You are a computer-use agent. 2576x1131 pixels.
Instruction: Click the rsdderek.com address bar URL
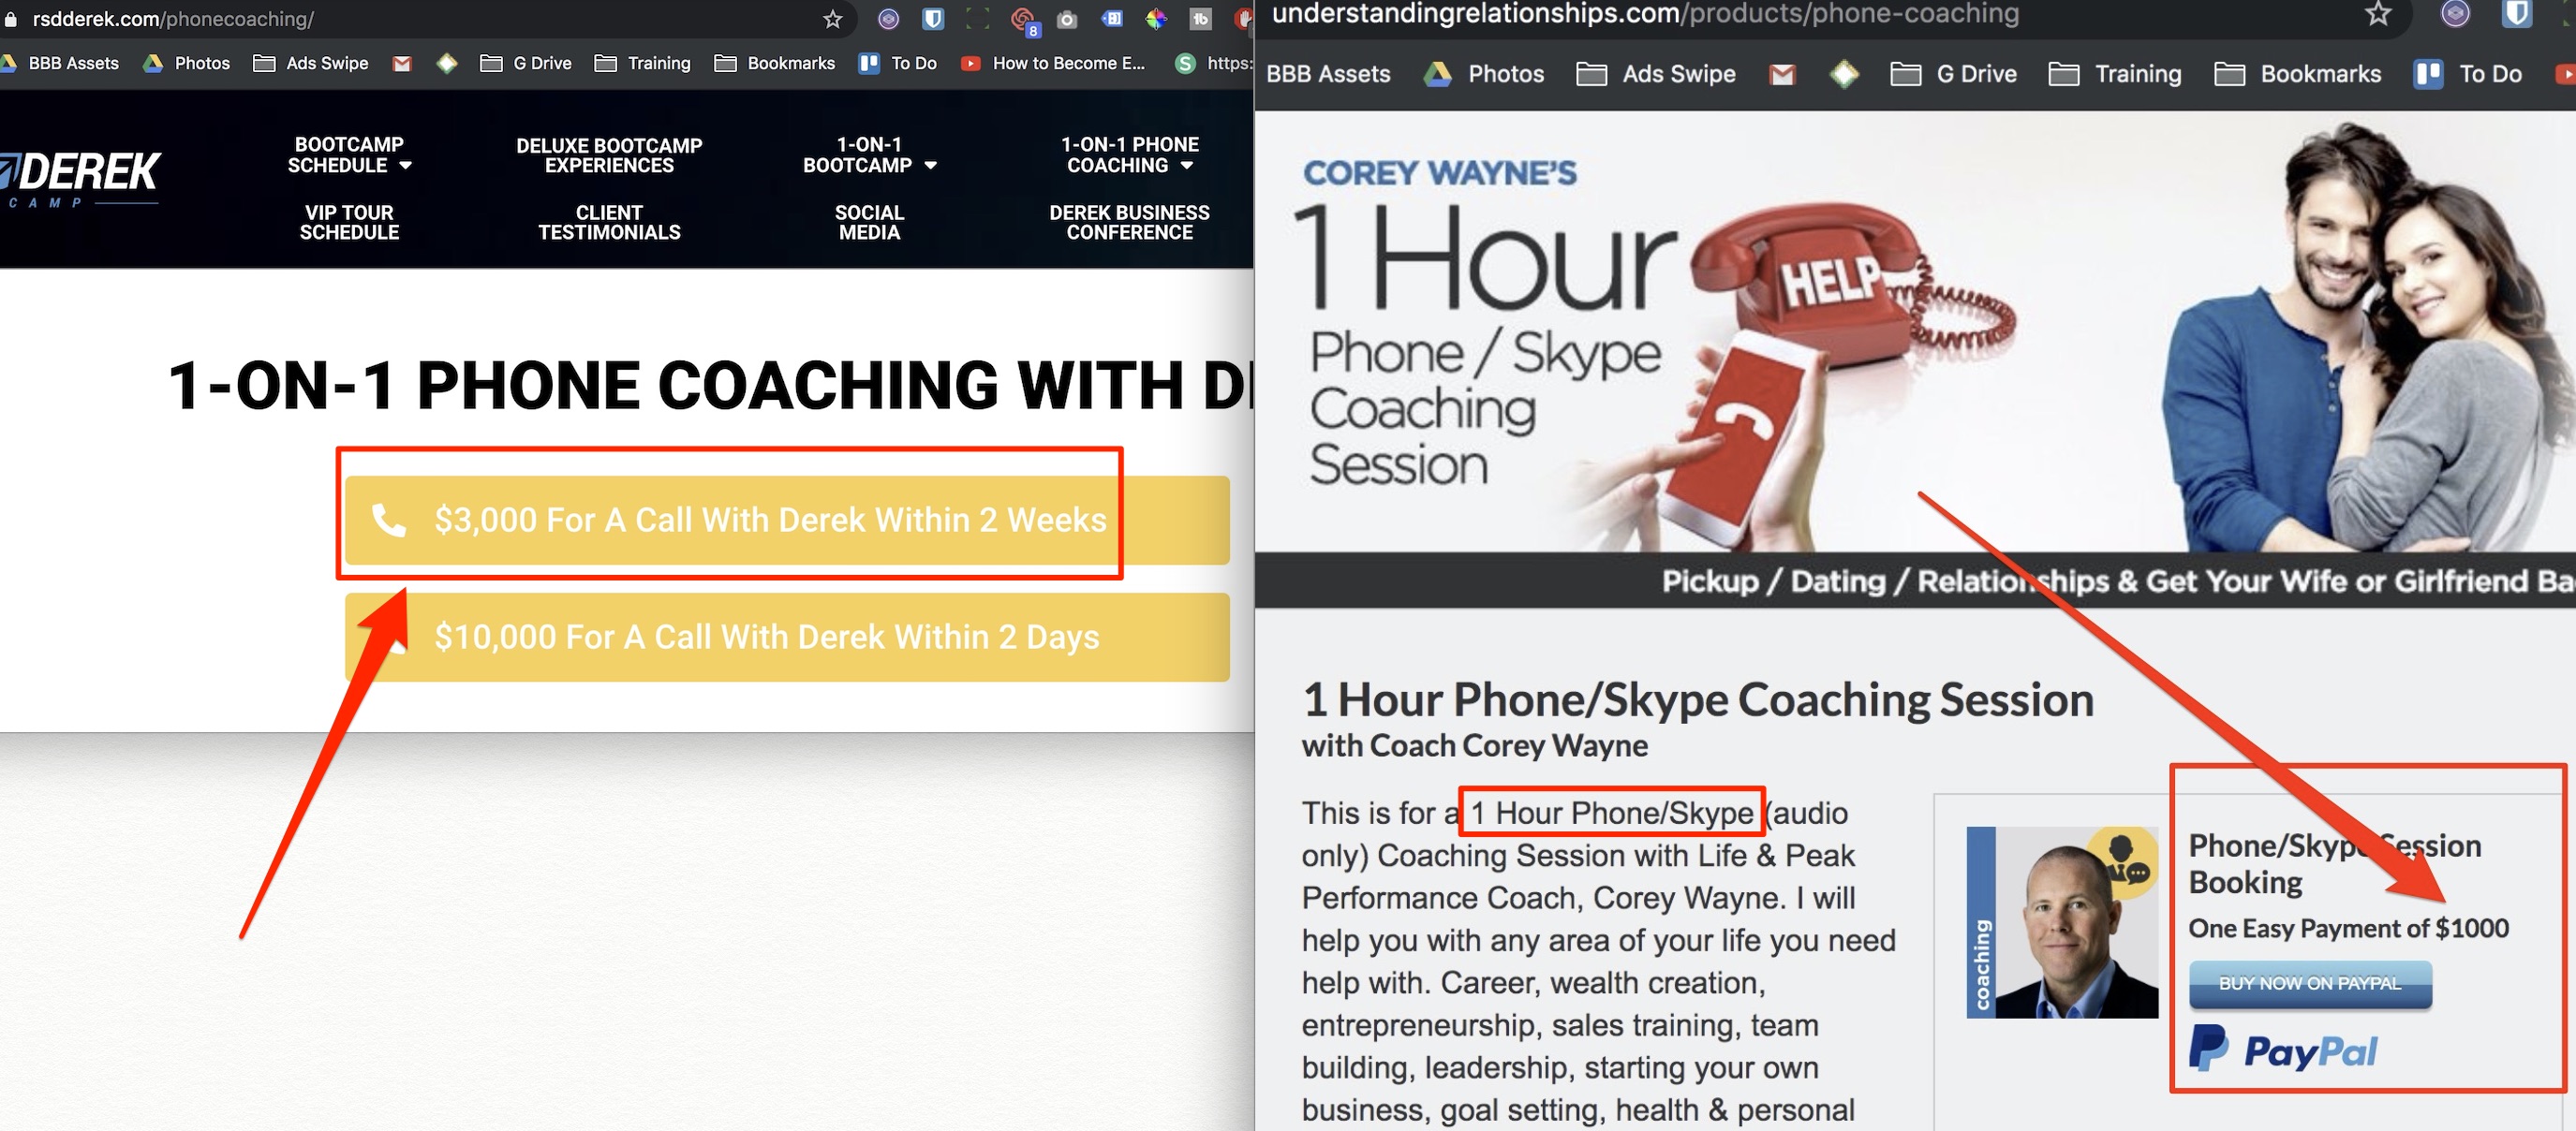(x=173, y=19)
